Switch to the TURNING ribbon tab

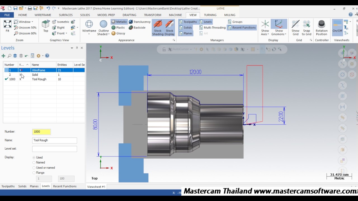point(210,15)
